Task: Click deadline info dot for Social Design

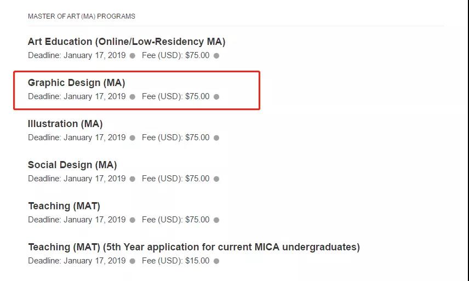Action: (x=133, y=179)
